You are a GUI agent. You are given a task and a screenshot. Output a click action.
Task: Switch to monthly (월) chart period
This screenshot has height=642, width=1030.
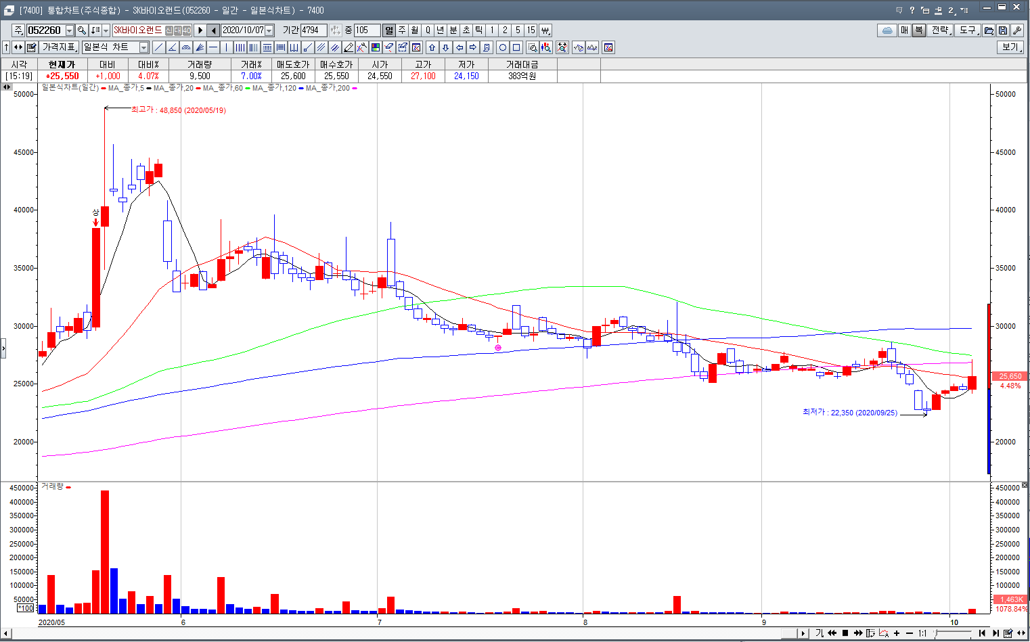click(x=415, y=30)
